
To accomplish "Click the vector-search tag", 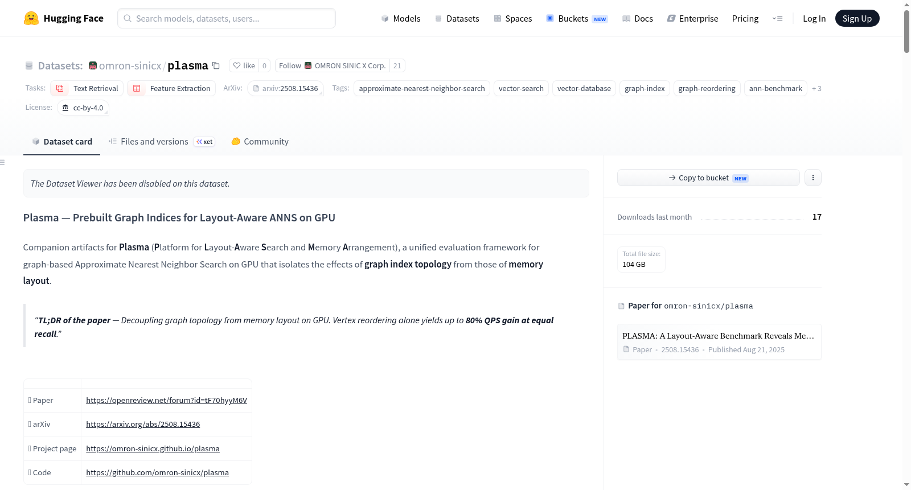I will coord(521,88).
